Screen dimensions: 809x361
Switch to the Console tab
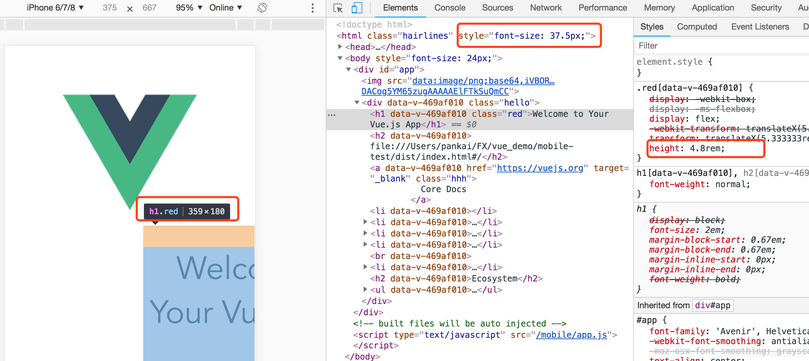coord(450,8)
